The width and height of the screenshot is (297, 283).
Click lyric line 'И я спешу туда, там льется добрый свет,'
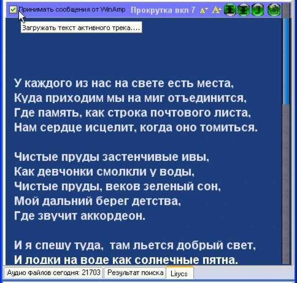(x=135, y=245)
